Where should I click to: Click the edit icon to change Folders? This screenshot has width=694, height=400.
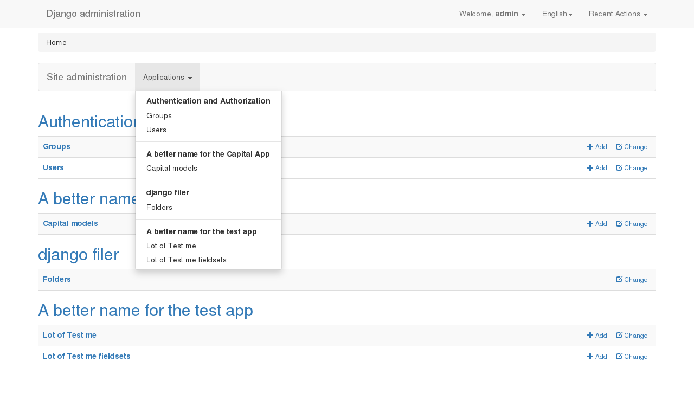click(619, 280)
